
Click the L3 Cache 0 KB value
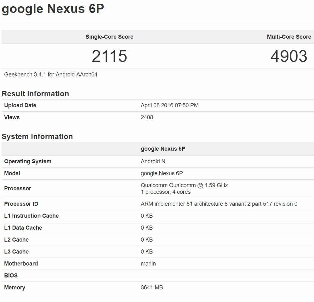147,252
